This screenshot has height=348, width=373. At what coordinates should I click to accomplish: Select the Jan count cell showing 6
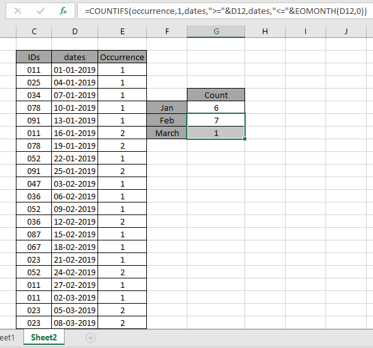point(216,108)
